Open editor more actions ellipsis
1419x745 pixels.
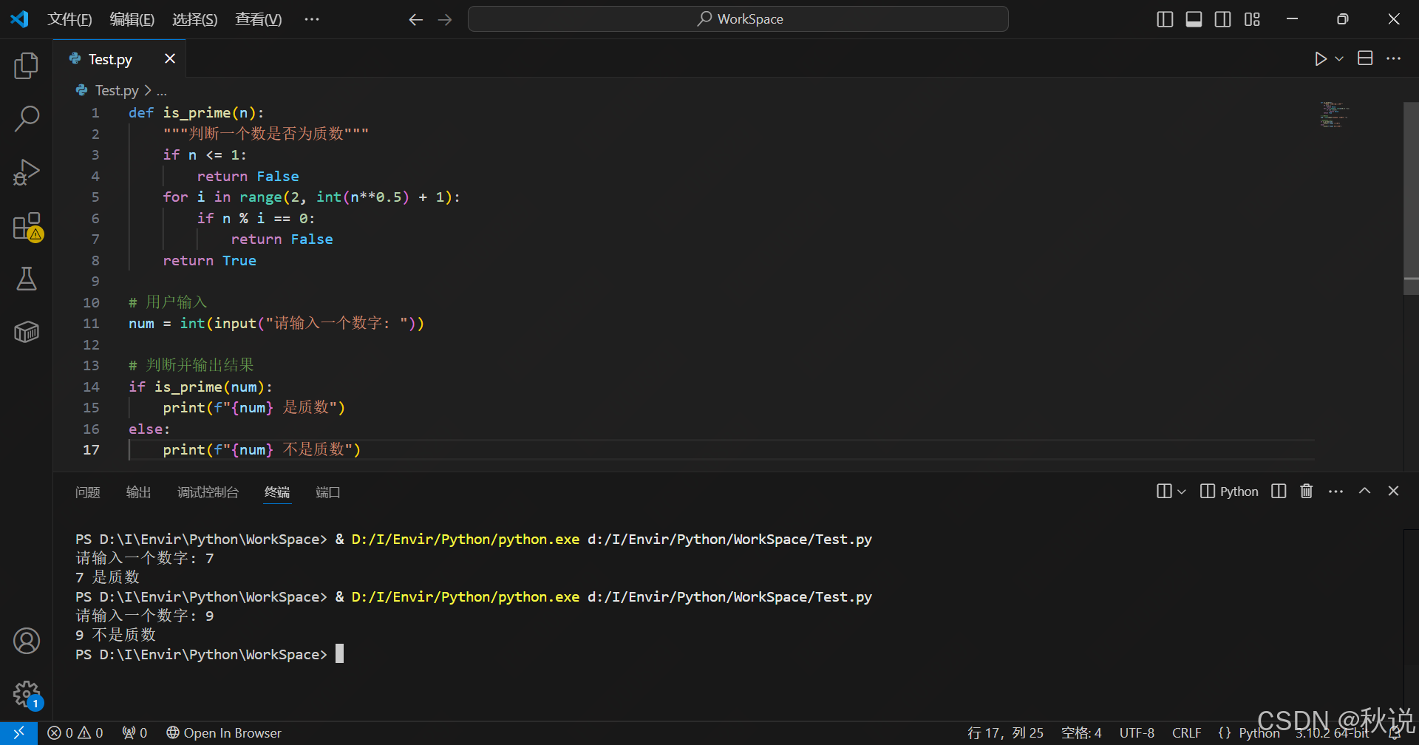(1394, 58)
